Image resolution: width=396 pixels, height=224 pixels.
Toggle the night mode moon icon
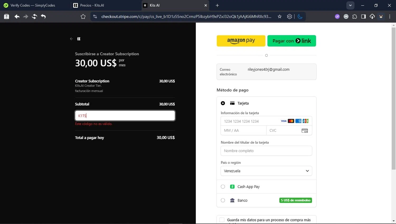pos(300,17)
